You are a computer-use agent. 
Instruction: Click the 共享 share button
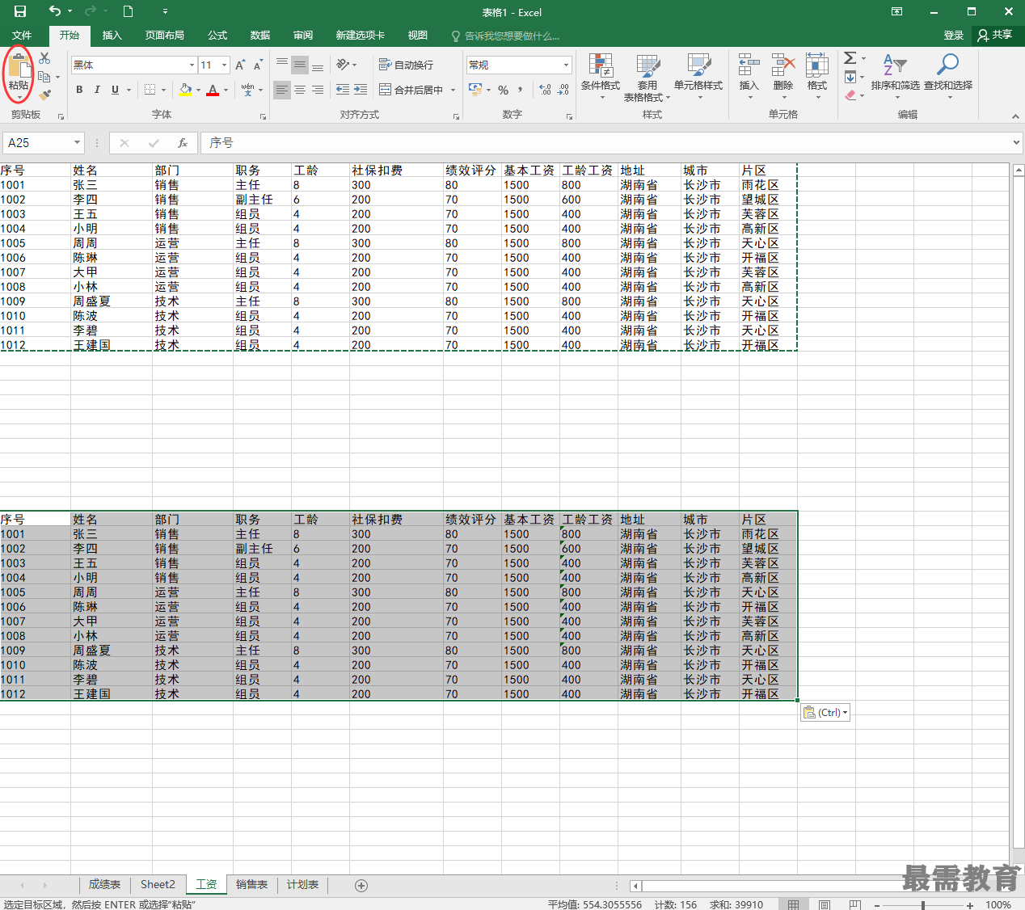995,36
